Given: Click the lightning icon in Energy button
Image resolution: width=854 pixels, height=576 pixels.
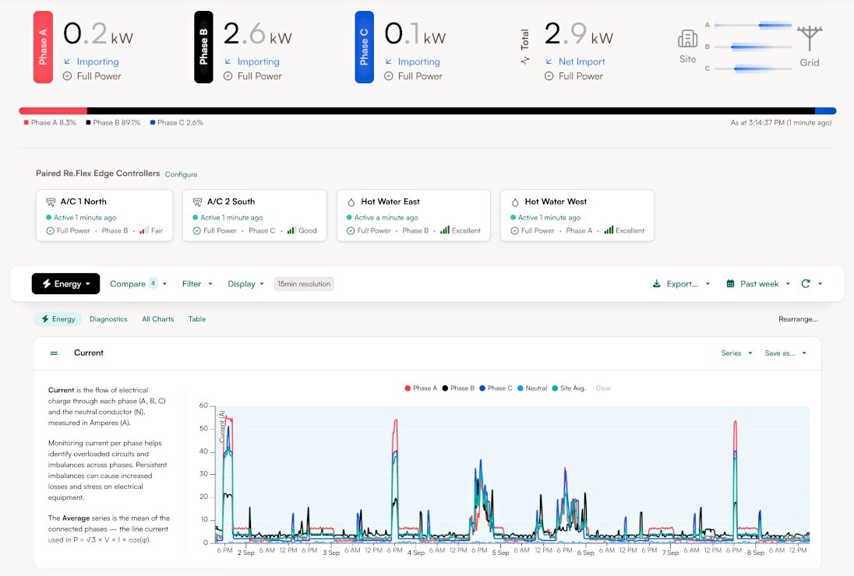Looking at the screenshot, I should [47, 283].
